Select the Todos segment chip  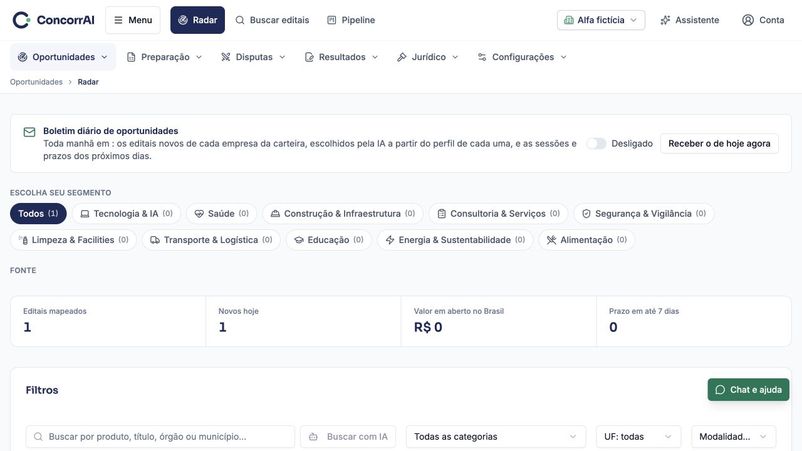38,214
